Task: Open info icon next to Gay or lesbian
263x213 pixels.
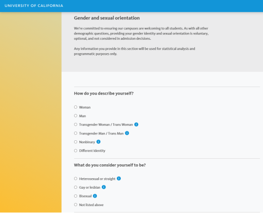Action: (103, 187)
